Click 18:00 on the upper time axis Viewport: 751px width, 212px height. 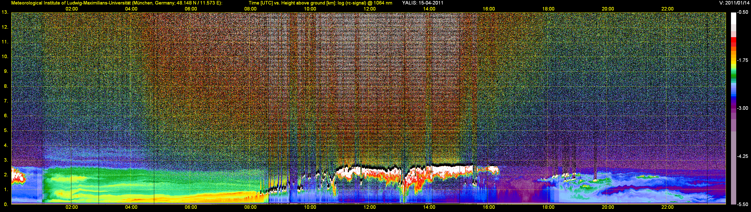click(x=548, y=9)
